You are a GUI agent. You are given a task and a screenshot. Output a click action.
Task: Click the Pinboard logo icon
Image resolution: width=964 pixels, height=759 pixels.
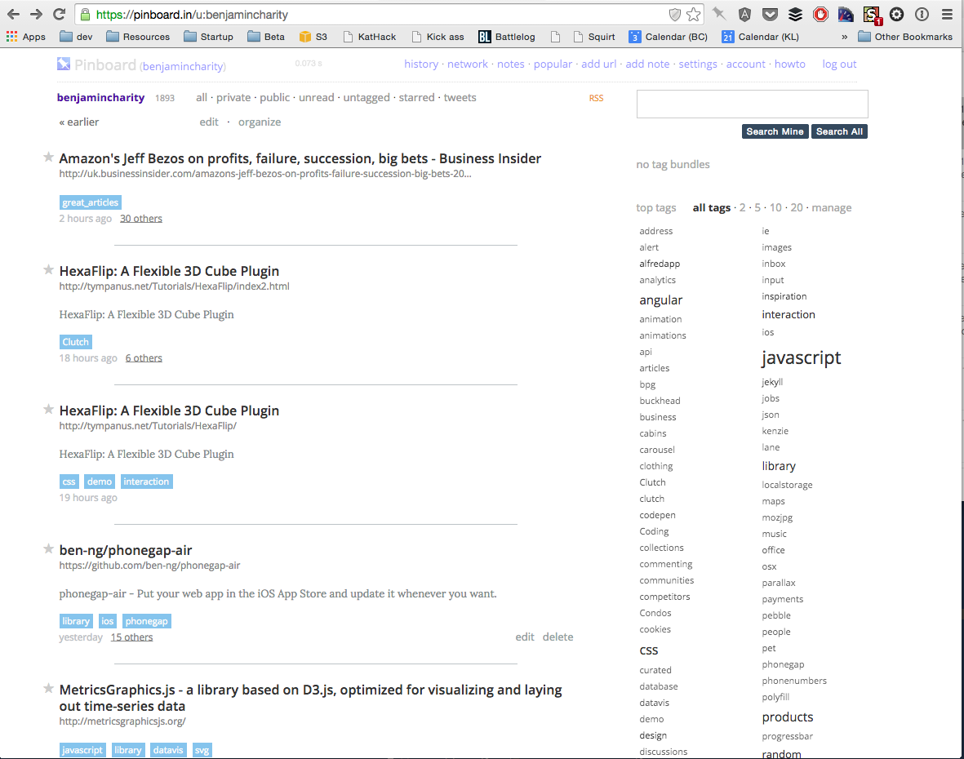pyautogui.click(x=64, y=64)
